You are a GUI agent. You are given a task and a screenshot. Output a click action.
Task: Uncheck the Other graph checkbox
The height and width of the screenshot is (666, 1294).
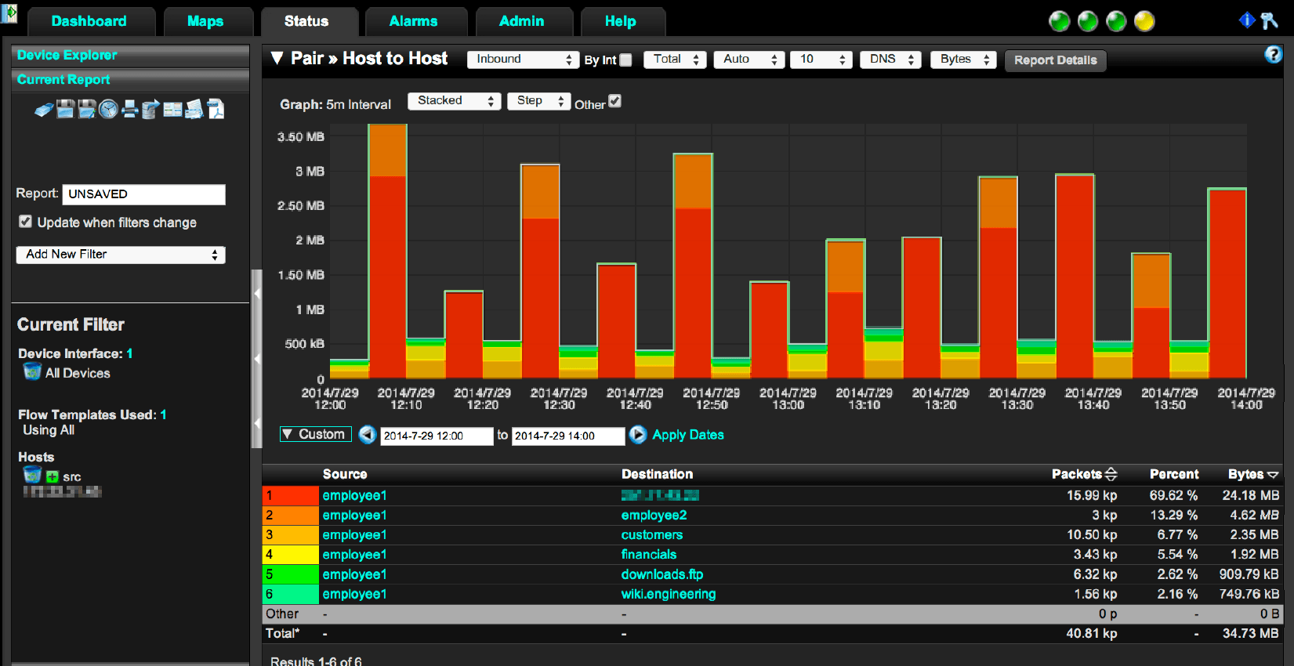[x=615, y=101]
